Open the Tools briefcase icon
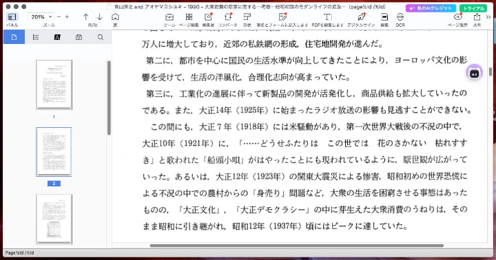The height and width of the screenshot is (260, 496). point(169,17)
